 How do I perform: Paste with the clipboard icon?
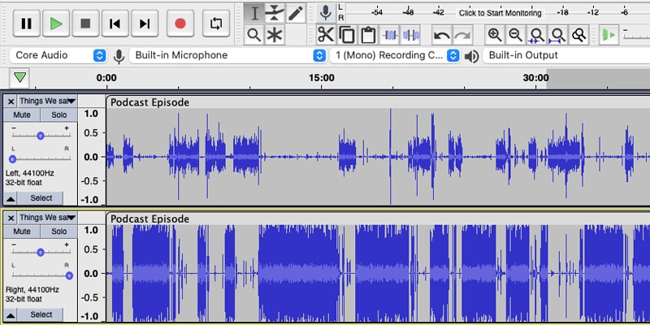368,35
